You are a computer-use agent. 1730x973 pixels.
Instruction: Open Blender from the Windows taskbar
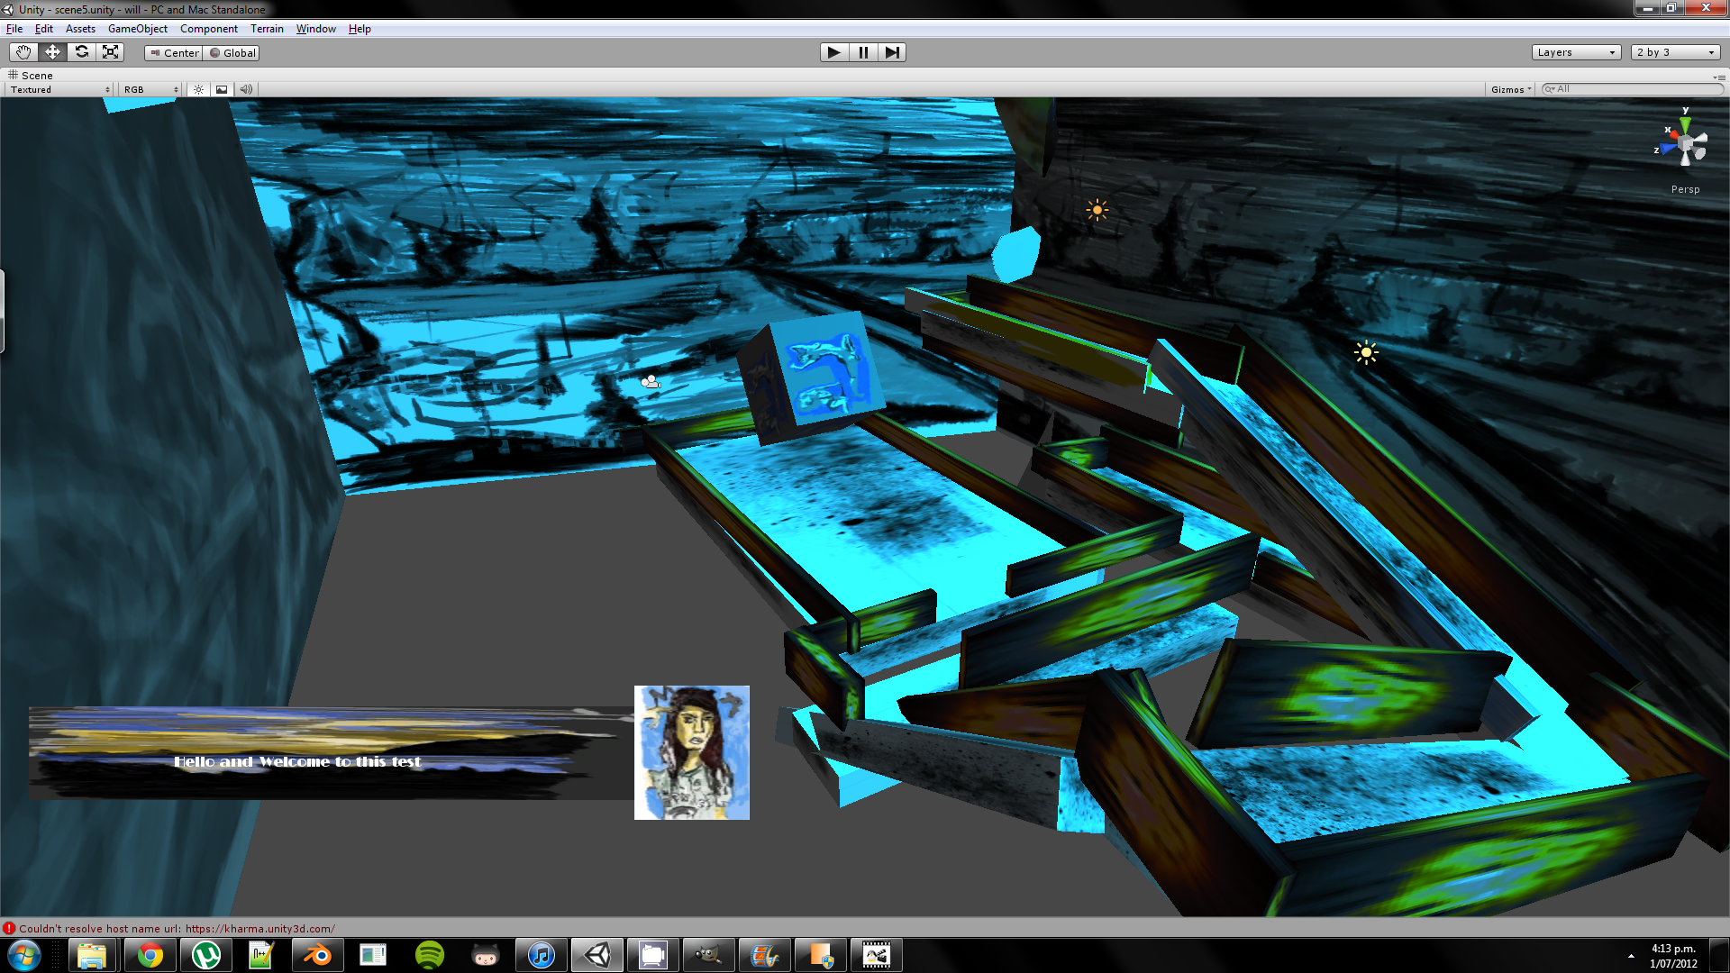pos(317,955)
